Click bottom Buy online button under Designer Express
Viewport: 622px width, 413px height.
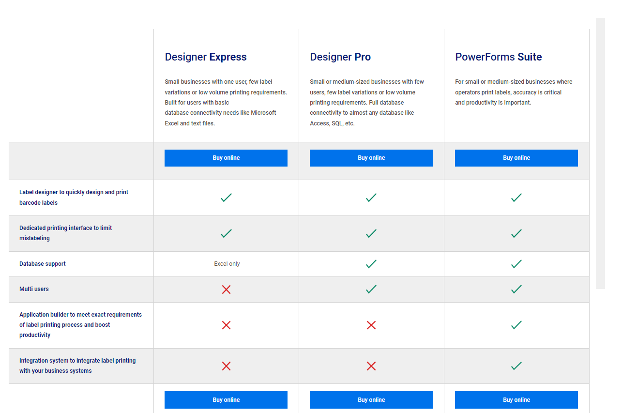coord(226,400)
